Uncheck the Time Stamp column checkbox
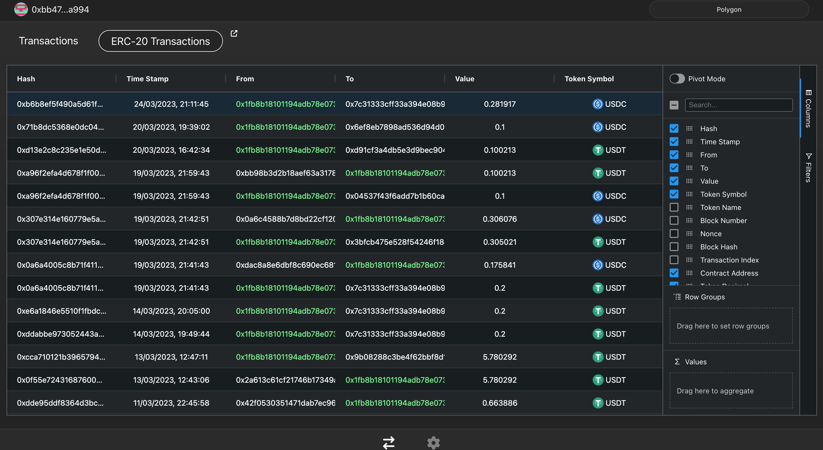Image resolution: width=823 pixels, height=450 pixels. (x=674, y=142)
